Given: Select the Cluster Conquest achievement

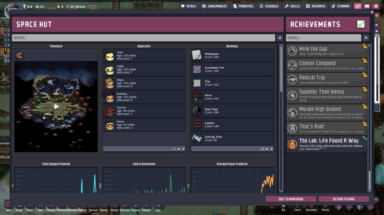Looking at the screenshot, I should (x=326, y=65).
